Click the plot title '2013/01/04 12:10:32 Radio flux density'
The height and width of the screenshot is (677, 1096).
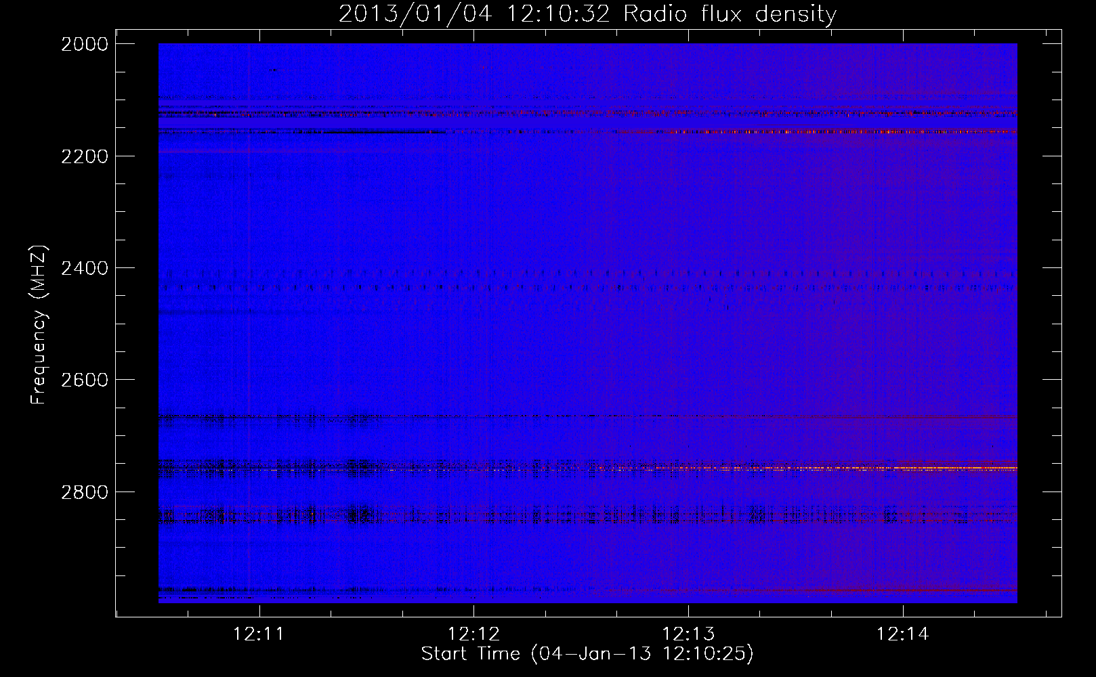(587, 14)
